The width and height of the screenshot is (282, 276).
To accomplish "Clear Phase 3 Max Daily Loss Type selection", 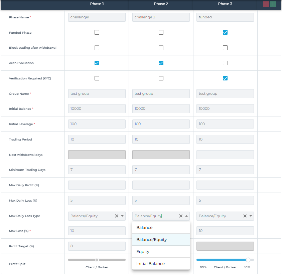I will tap(245, 216).
